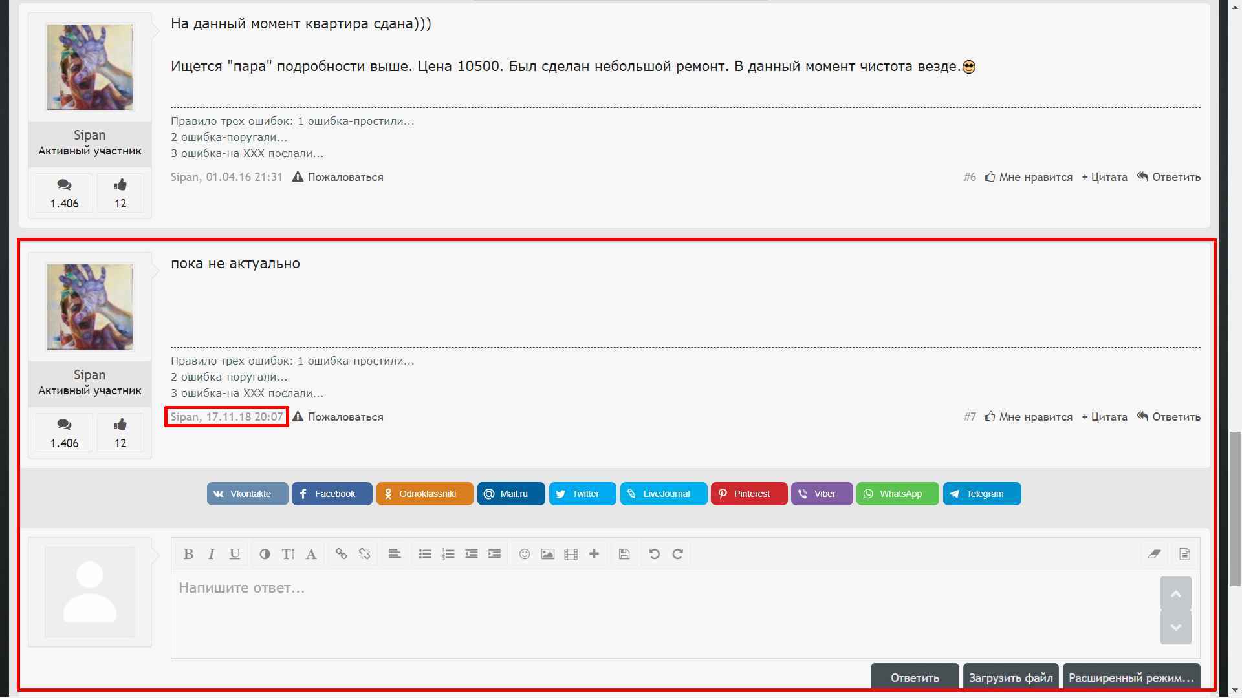Open the text color picker
This screenshot has height=698, width=1242.
click(x=265, y=554)
